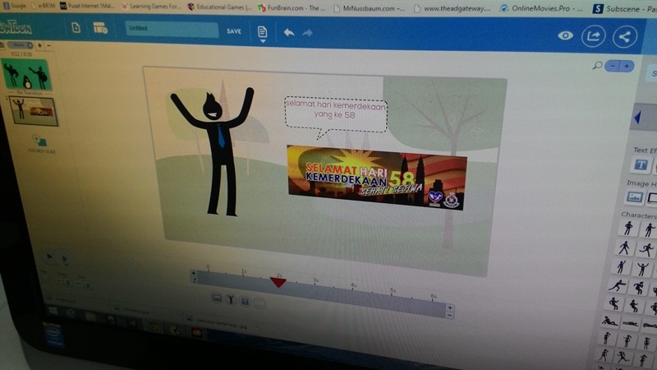Select the text effect T icon

641,165
